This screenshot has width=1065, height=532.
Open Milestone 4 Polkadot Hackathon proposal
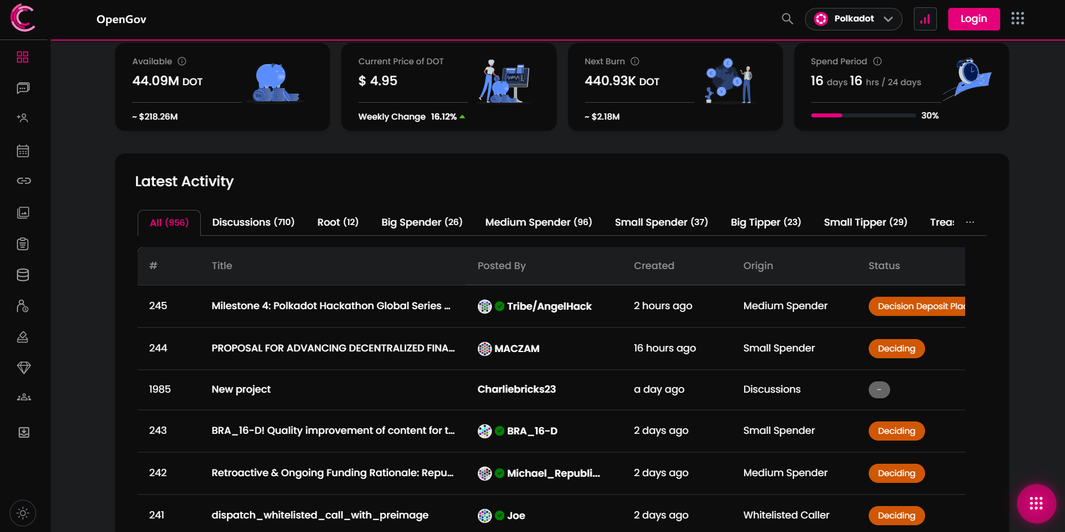pos(331,306)
